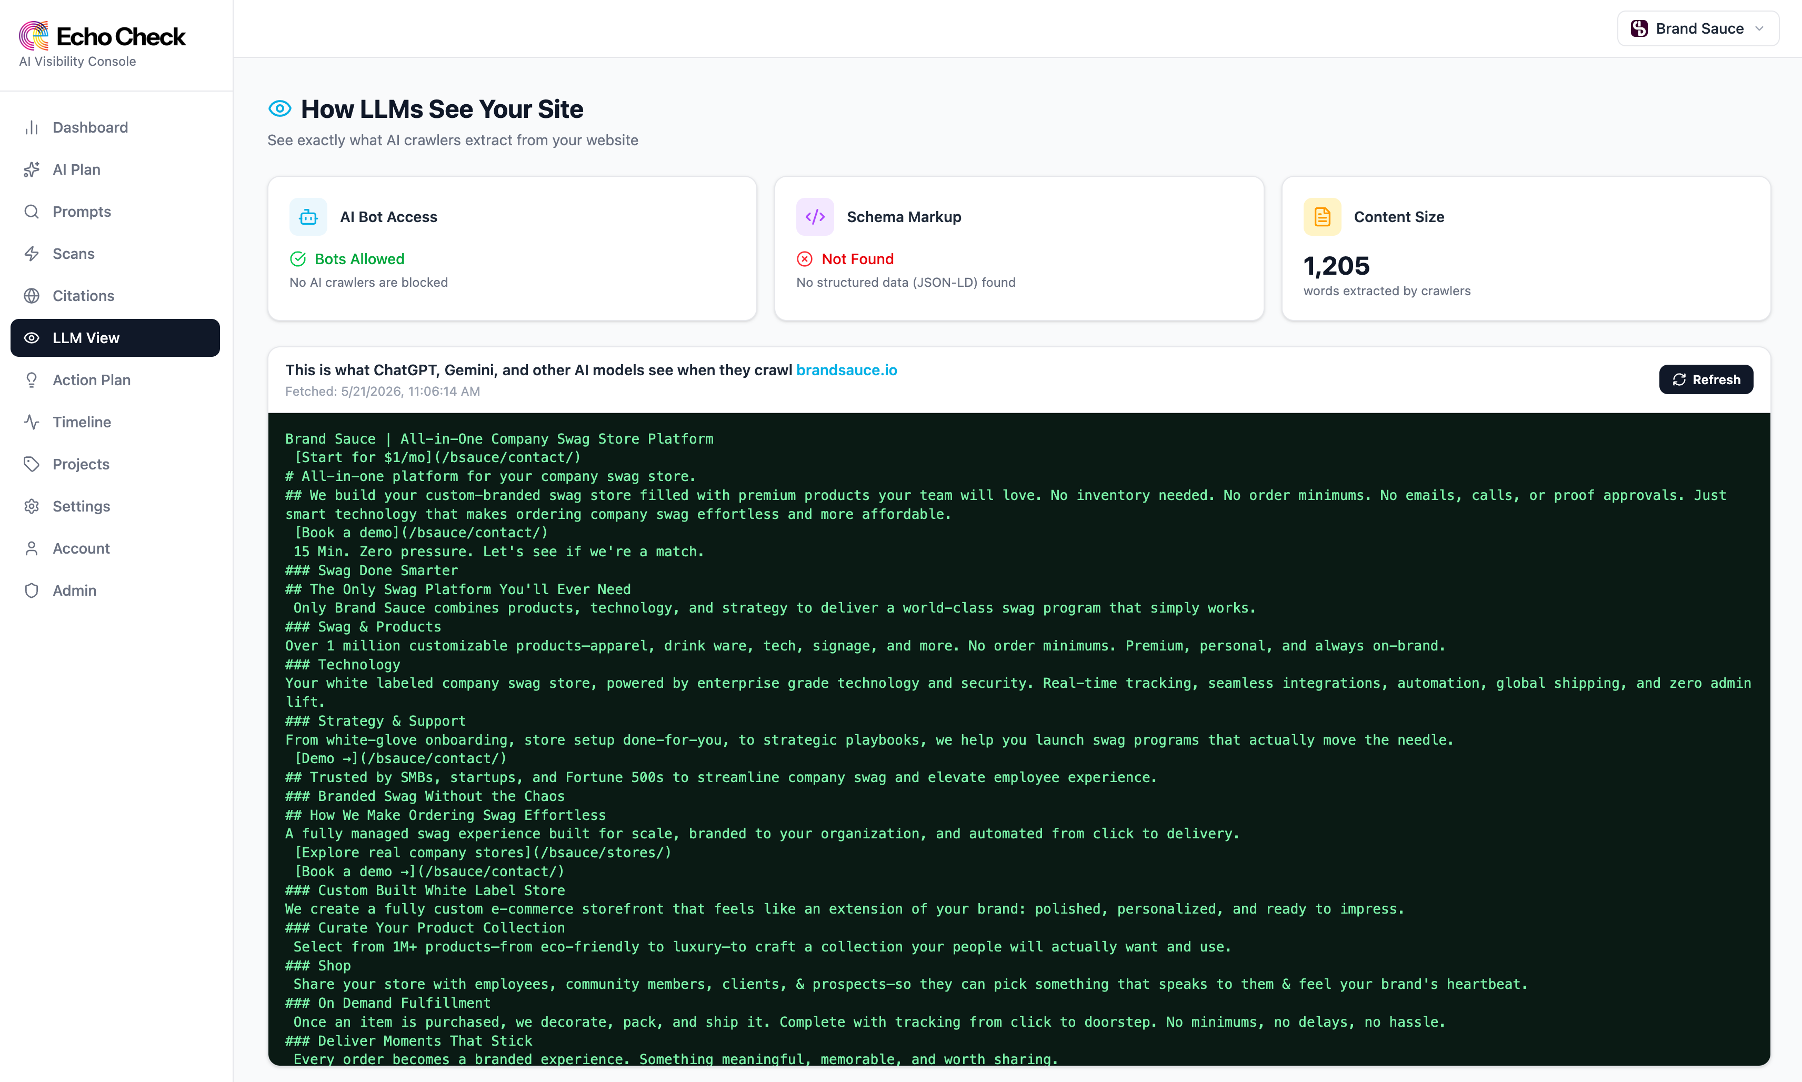The width and height of the screenshot is (1802, 1082).
Task: Click the 'How LLMs See Your Site' heading
Action: (x=442, y=108)
